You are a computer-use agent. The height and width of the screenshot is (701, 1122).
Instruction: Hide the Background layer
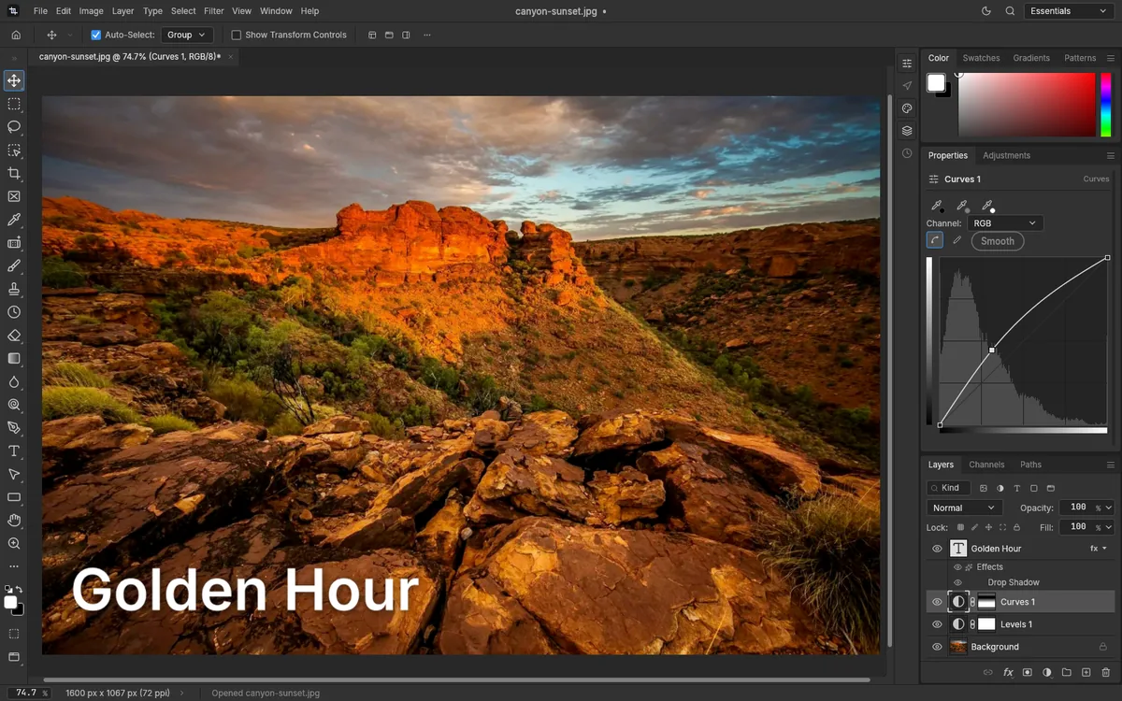[937, 647]
